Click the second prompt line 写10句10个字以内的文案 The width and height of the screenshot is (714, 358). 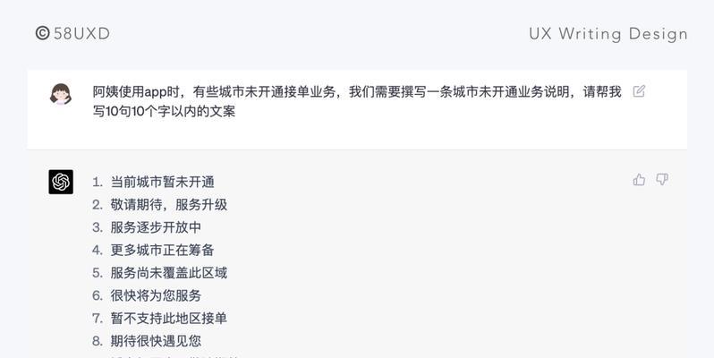[164, 111]
